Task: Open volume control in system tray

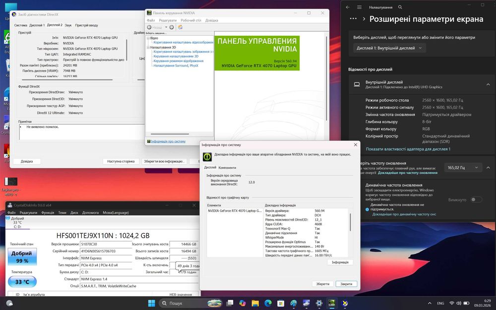Action: pos(459,303)
